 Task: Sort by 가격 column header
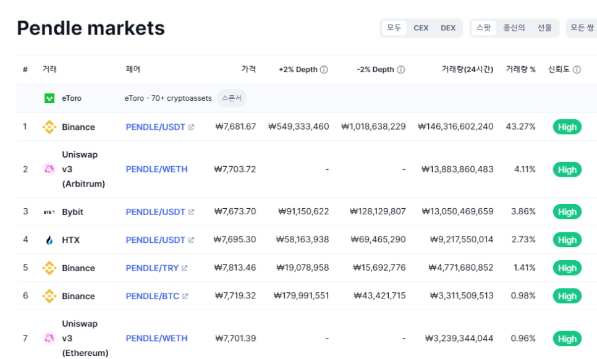click(248, 69)
